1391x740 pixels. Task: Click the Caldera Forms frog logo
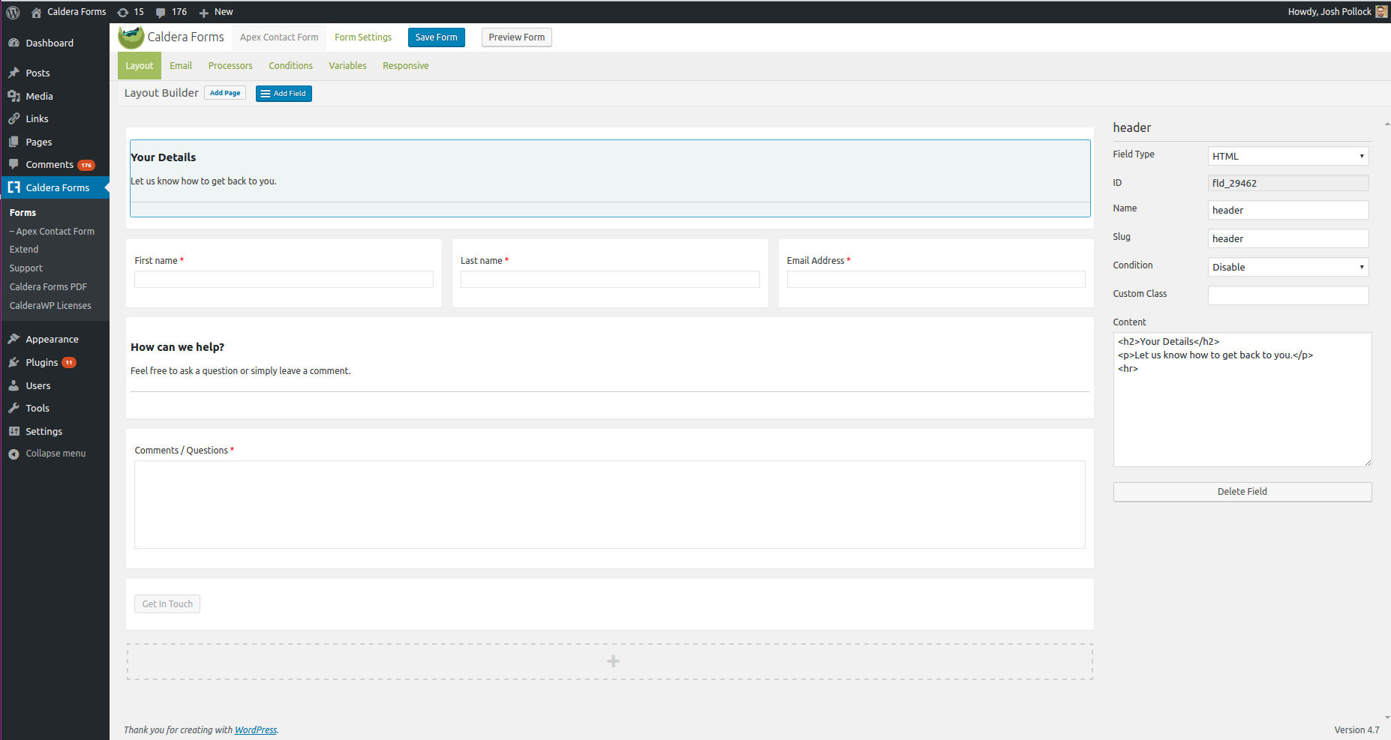click(x=131, y=37)
